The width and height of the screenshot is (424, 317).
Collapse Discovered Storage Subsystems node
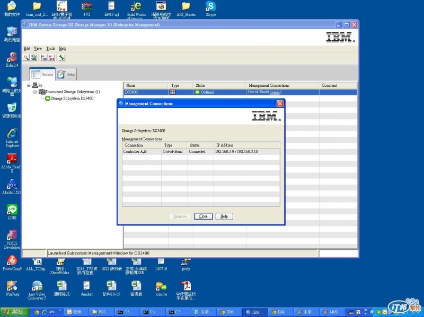(x=34, y=92)
